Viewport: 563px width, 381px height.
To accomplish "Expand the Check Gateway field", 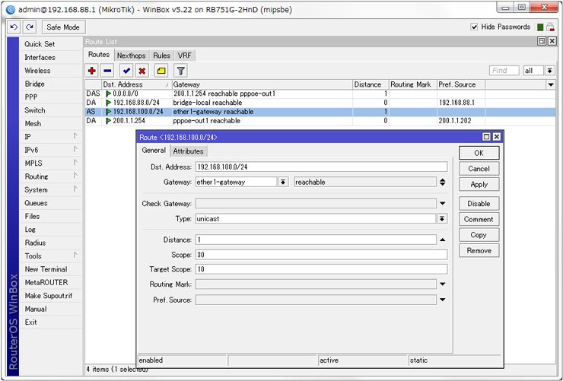I will coord(442,203).
